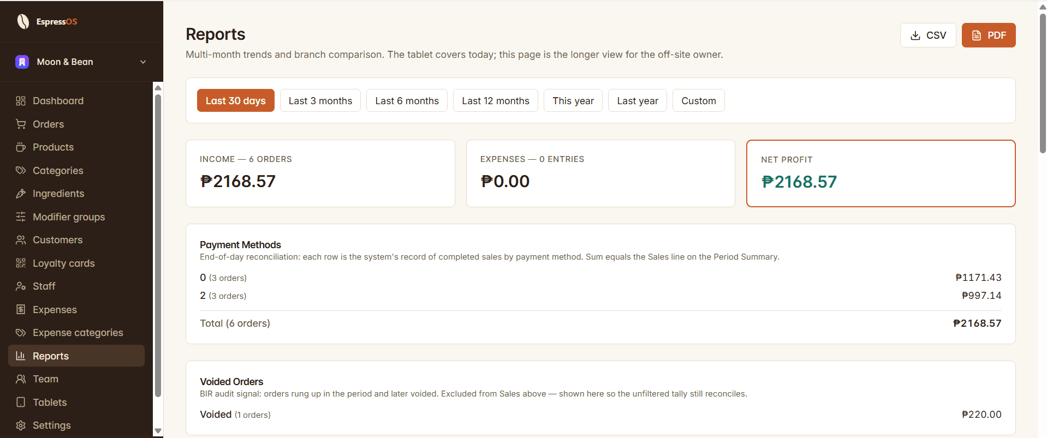Screen dimensions: 1047x438
Task: Click the Expenses 0 entries card
Action: tap(600, 173)
